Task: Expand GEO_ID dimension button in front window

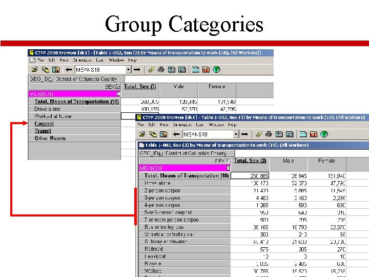Action: pos(160,153)
